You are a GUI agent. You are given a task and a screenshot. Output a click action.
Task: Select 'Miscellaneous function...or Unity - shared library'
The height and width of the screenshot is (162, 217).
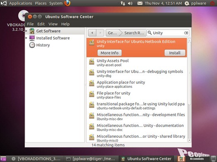pos(137,138)
